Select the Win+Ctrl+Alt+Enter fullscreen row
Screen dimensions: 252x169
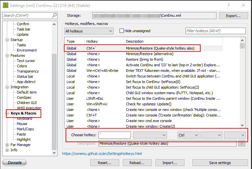point(144,71)
